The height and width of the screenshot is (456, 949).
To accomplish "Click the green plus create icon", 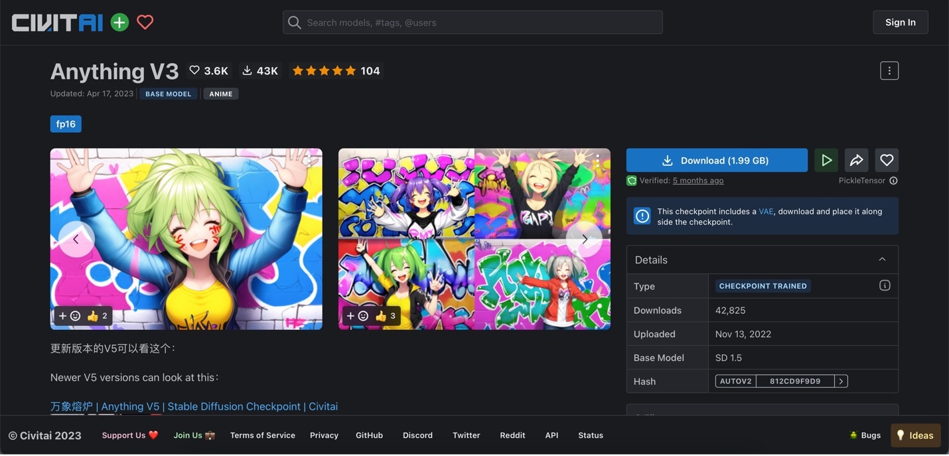I will pos(119,23).
